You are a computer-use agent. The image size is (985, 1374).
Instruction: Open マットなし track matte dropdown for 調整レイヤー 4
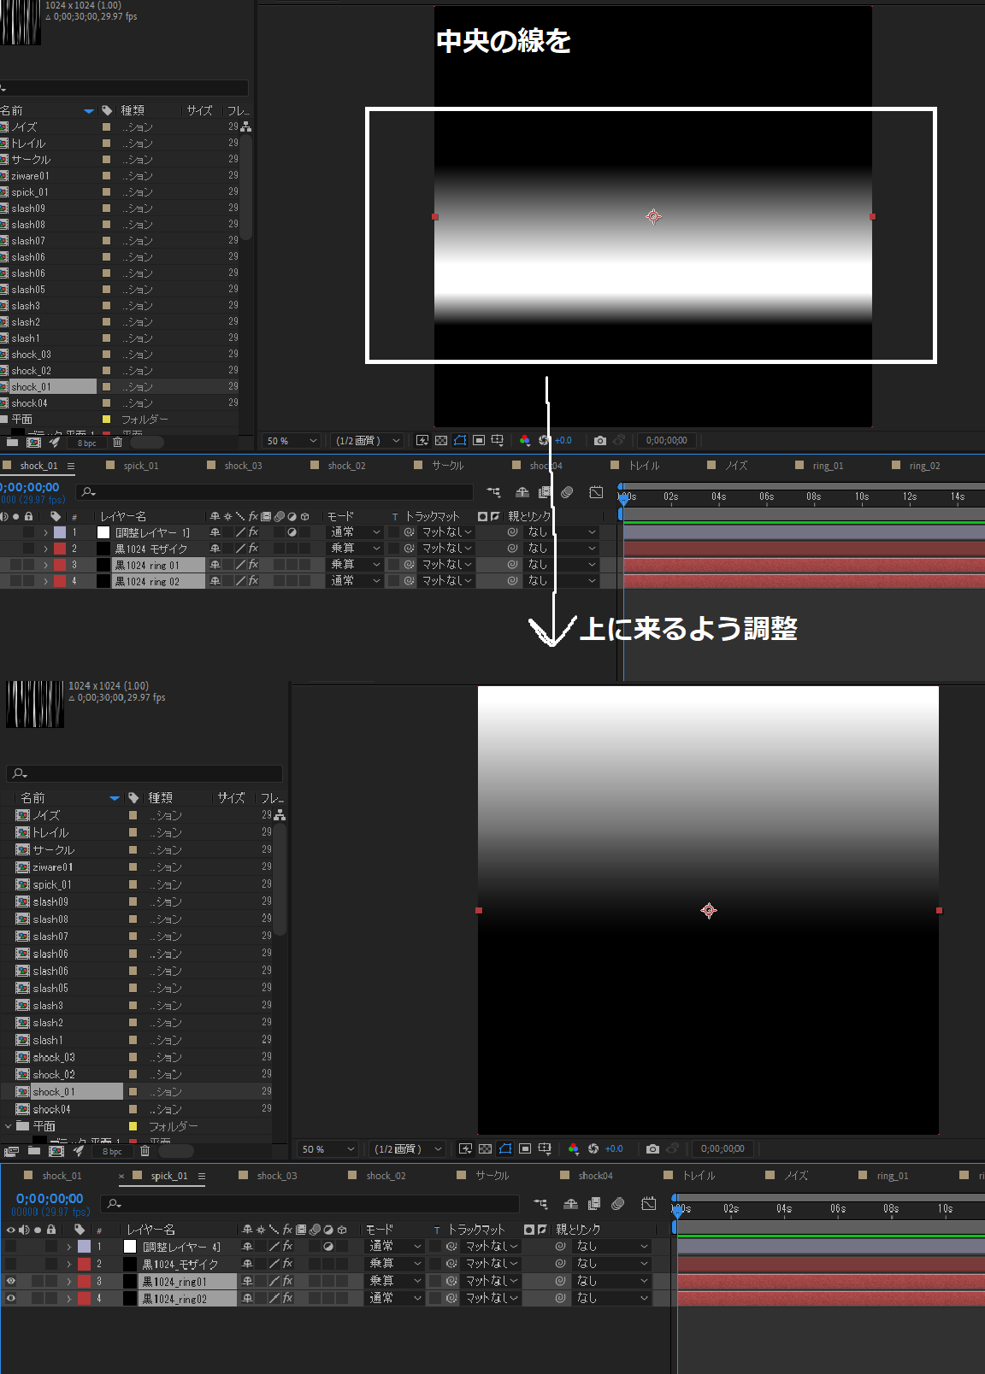click(x=491, y=1247)
